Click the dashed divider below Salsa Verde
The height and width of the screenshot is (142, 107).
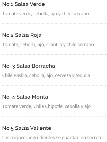click(x=55, y=23)
